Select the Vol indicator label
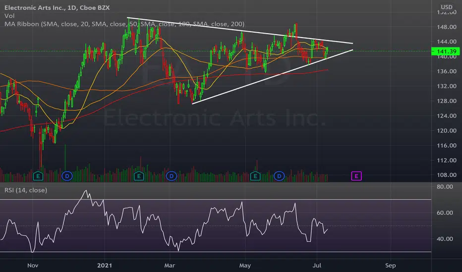Image resolution: width=462 pixels, height=272 pixels. 9,16
